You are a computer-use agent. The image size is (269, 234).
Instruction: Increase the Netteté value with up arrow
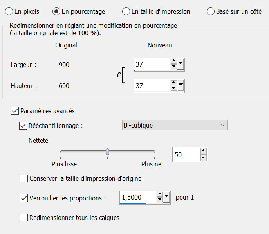point(203,151)
